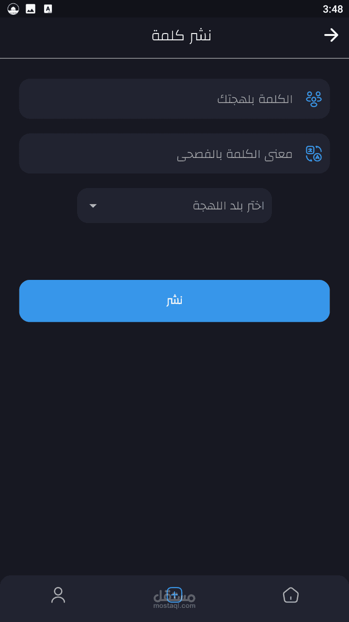Tap the round app notification icon in status bar

coord(14,9)
